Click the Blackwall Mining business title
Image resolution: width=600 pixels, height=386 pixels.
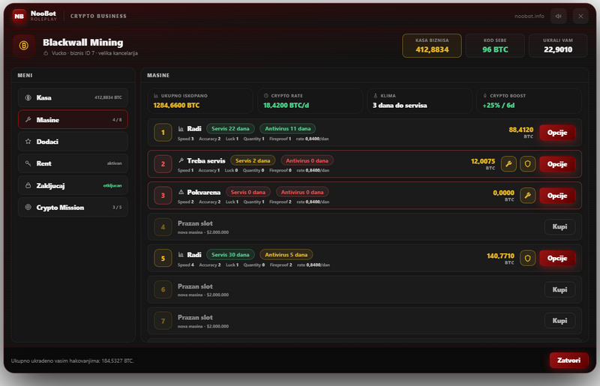pyautogui.click(x=83, y=43)
